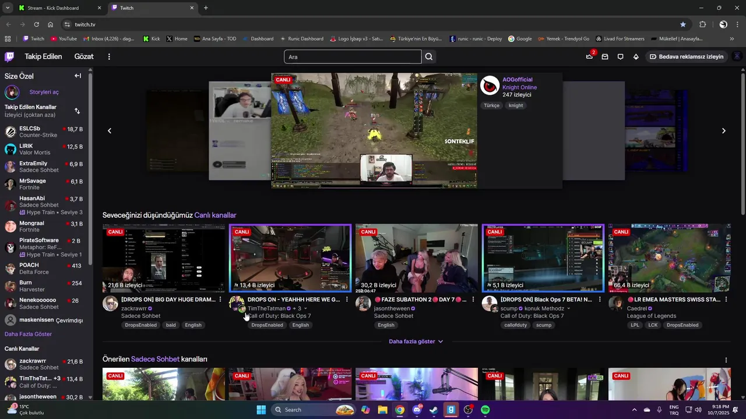Open the user profile avatar menu
Viewport: 746px width, 419px height.
[x=737, y=56]
